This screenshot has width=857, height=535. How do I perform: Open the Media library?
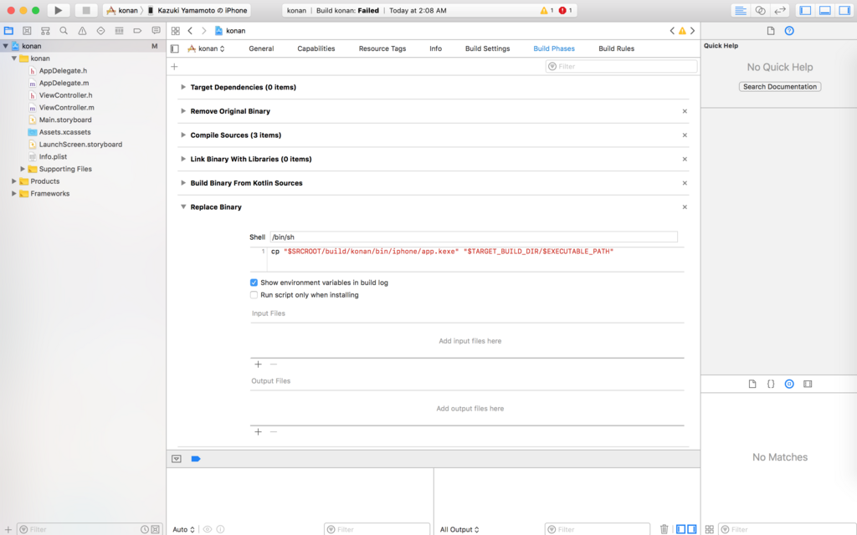point(808,384)
